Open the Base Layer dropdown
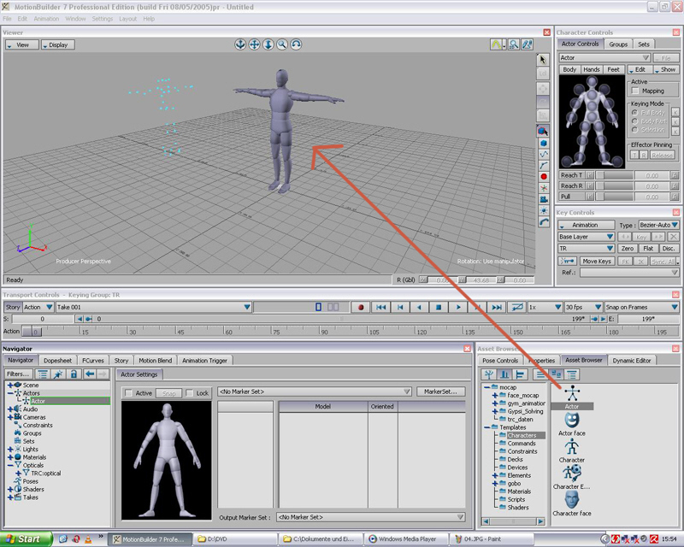The image size is (684, 547). coord(586,237)
